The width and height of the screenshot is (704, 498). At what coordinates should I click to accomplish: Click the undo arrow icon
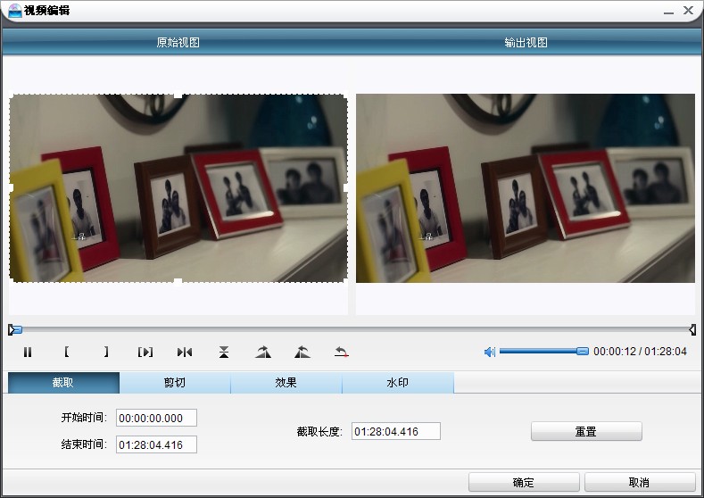341,353
